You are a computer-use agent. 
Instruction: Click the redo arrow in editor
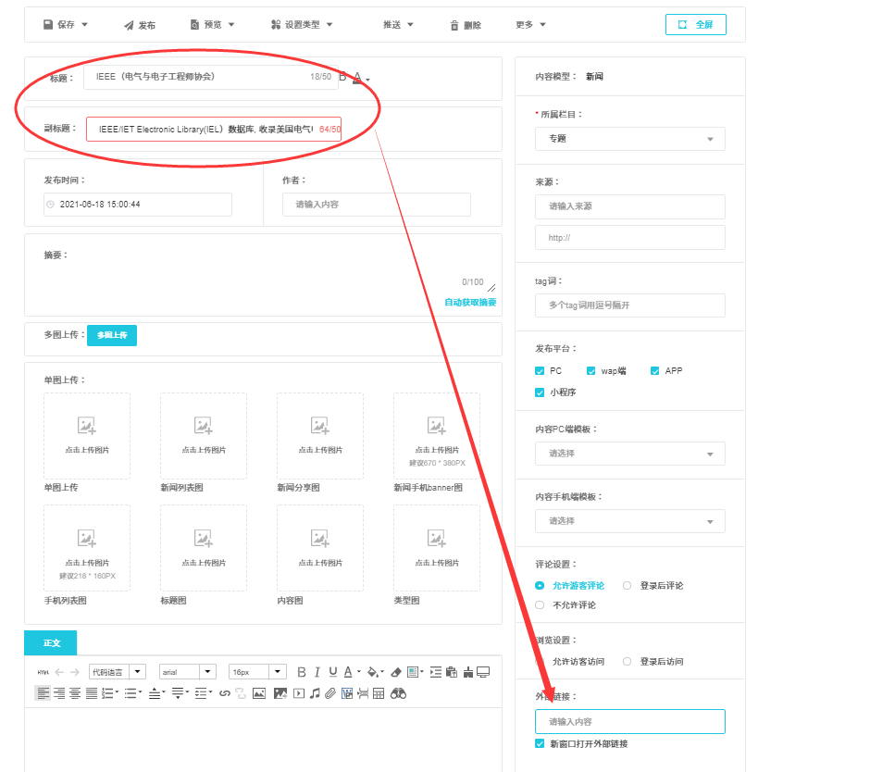[75, 672]
